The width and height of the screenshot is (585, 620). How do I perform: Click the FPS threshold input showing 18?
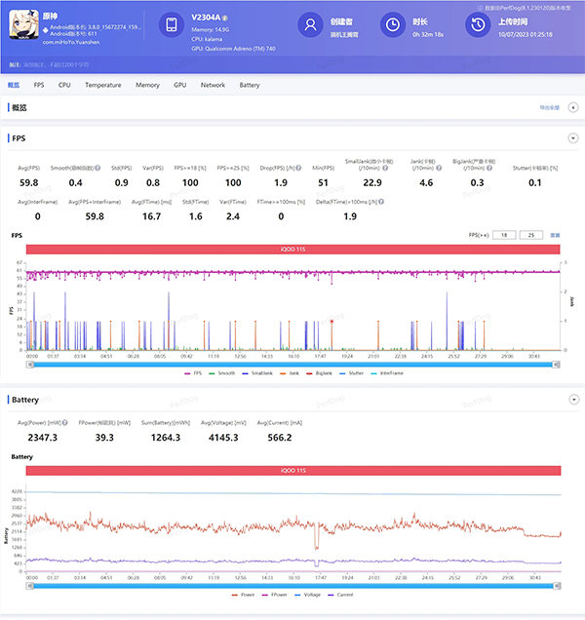tap(503, 235)
